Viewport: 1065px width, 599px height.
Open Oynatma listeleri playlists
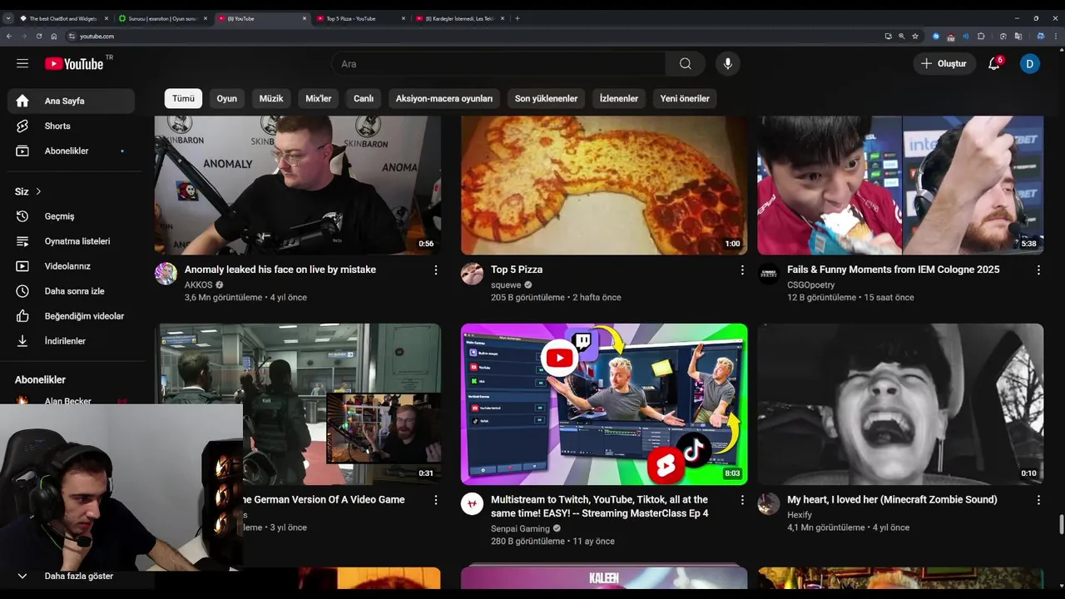72,241
